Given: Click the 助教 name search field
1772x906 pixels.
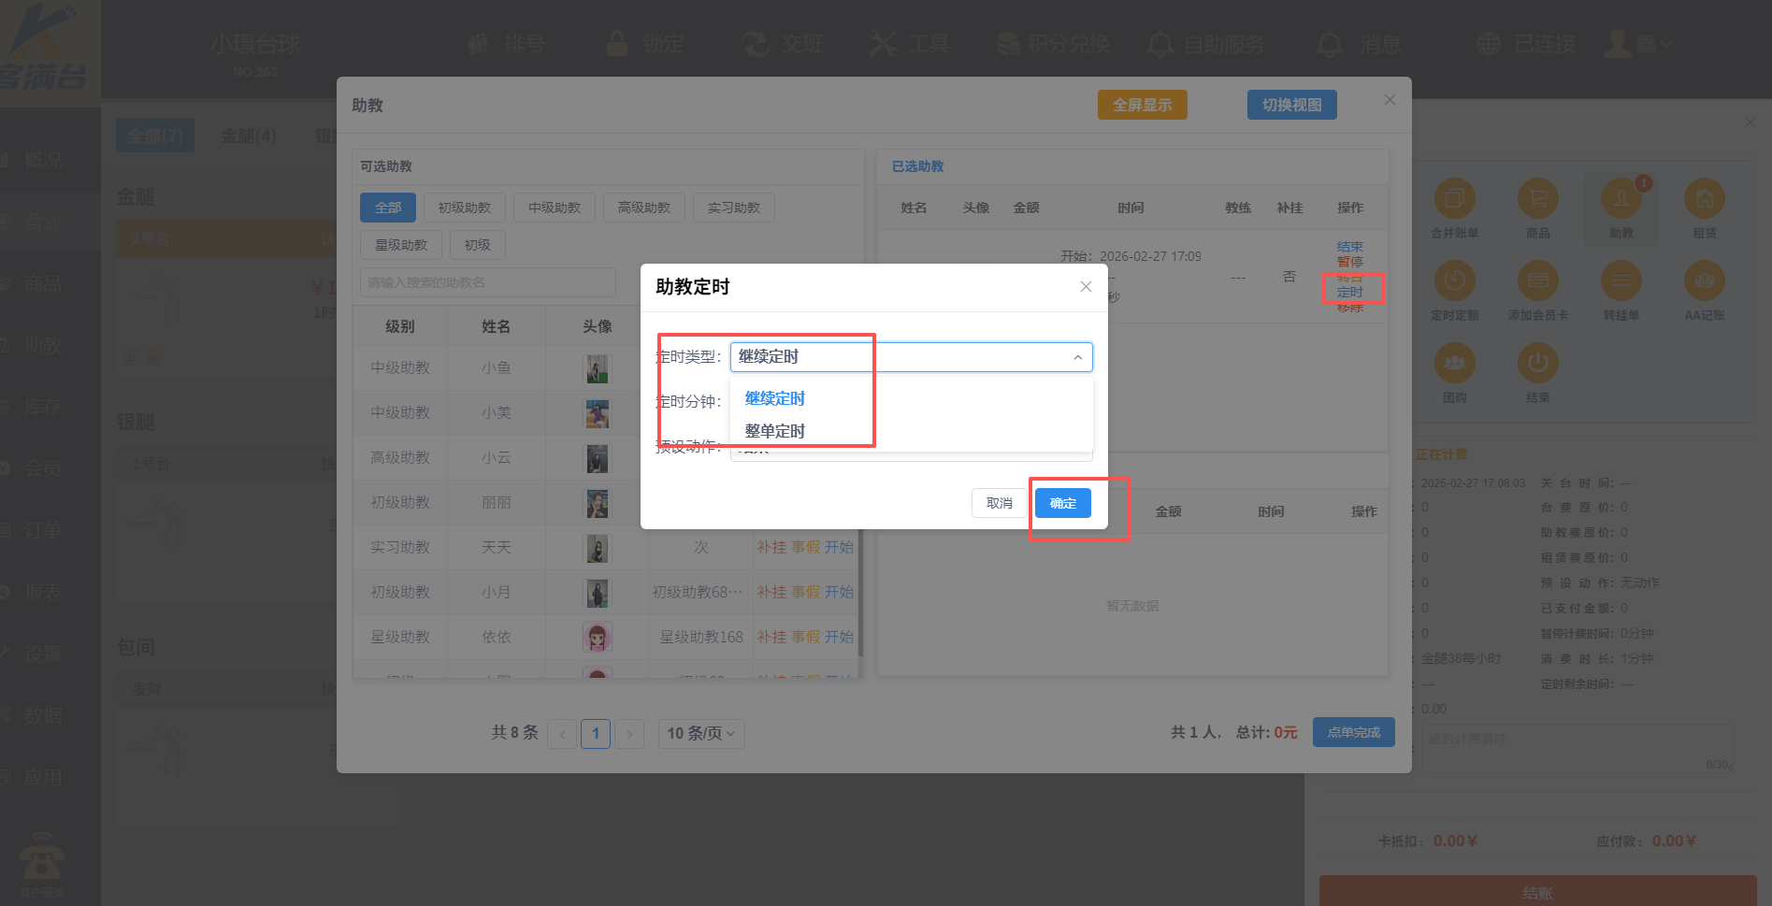Looking at the screenshot, I should pyautogui.click(x=487, y=282).
